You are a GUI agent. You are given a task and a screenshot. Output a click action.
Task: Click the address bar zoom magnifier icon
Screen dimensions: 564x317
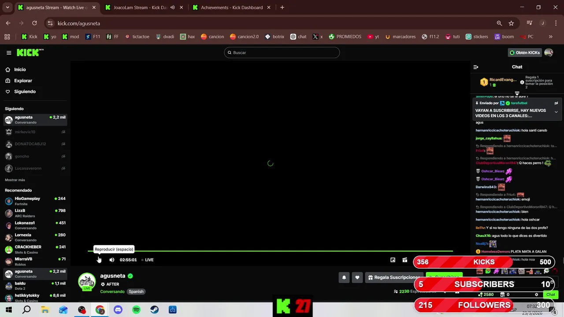(499, 23)
